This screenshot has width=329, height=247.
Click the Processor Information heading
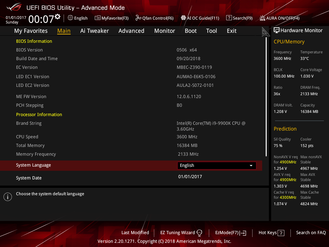[x=39, y=114]
